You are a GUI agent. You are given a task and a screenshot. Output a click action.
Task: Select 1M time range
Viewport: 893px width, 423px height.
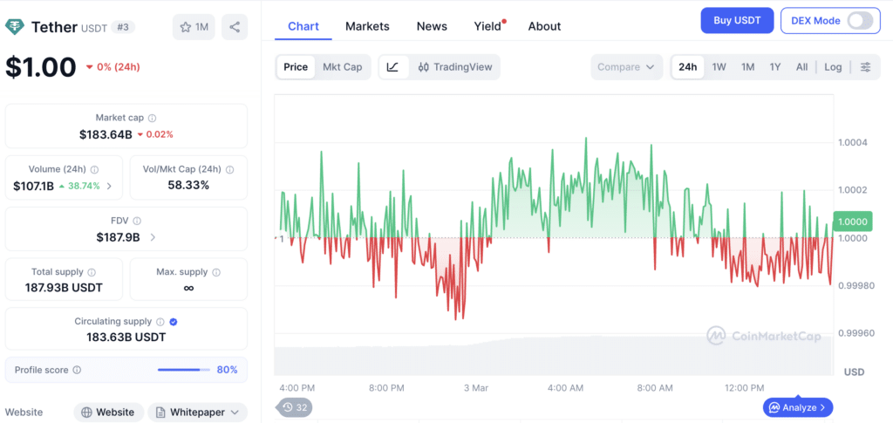747,67
